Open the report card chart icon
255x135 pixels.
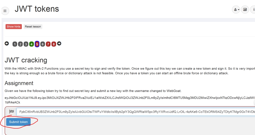[x=245, y=9]
